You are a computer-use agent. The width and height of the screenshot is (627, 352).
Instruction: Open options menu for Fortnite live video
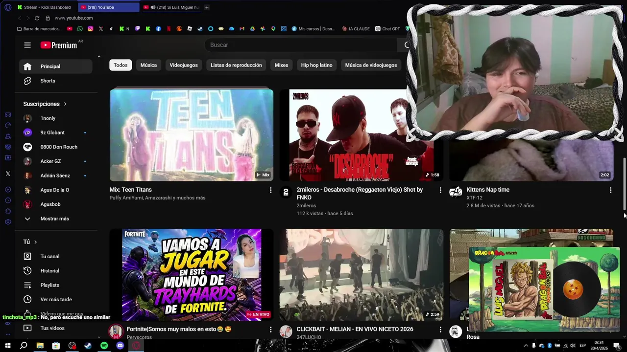tap(270, 330)
